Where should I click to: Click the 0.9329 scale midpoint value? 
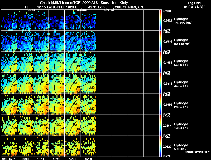(167, 147)
